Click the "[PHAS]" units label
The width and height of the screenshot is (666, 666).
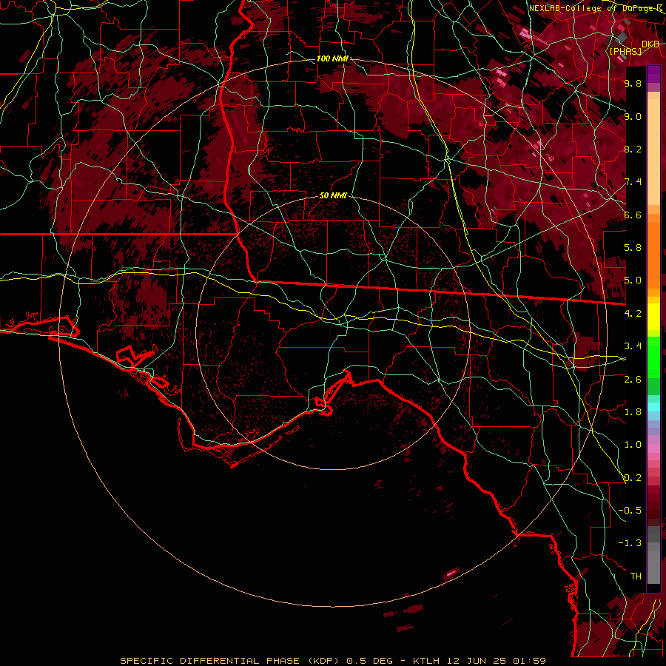pyautogui.click(x=625, y=52)
